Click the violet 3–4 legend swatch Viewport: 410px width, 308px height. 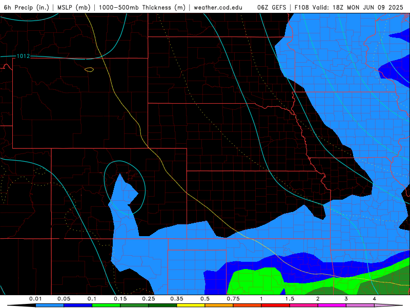[x=360, y=305]
